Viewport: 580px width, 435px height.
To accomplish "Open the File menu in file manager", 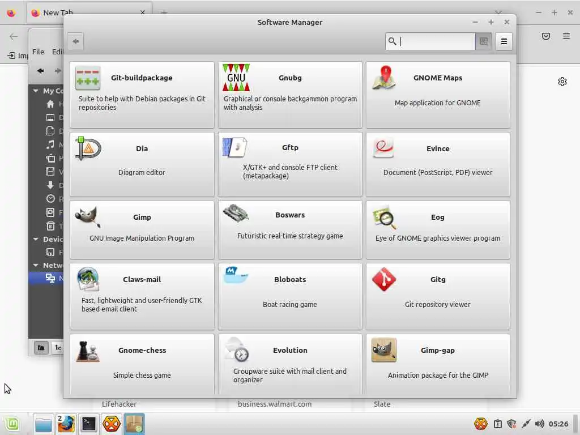I will coord(38,52).
